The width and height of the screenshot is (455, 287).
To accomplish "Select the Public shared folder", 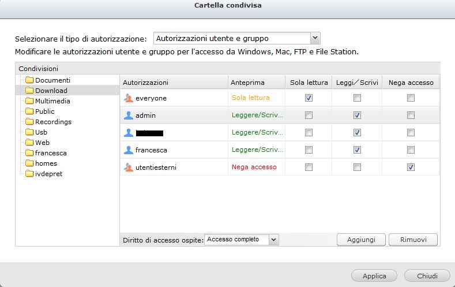I will (x=44, y=111).
